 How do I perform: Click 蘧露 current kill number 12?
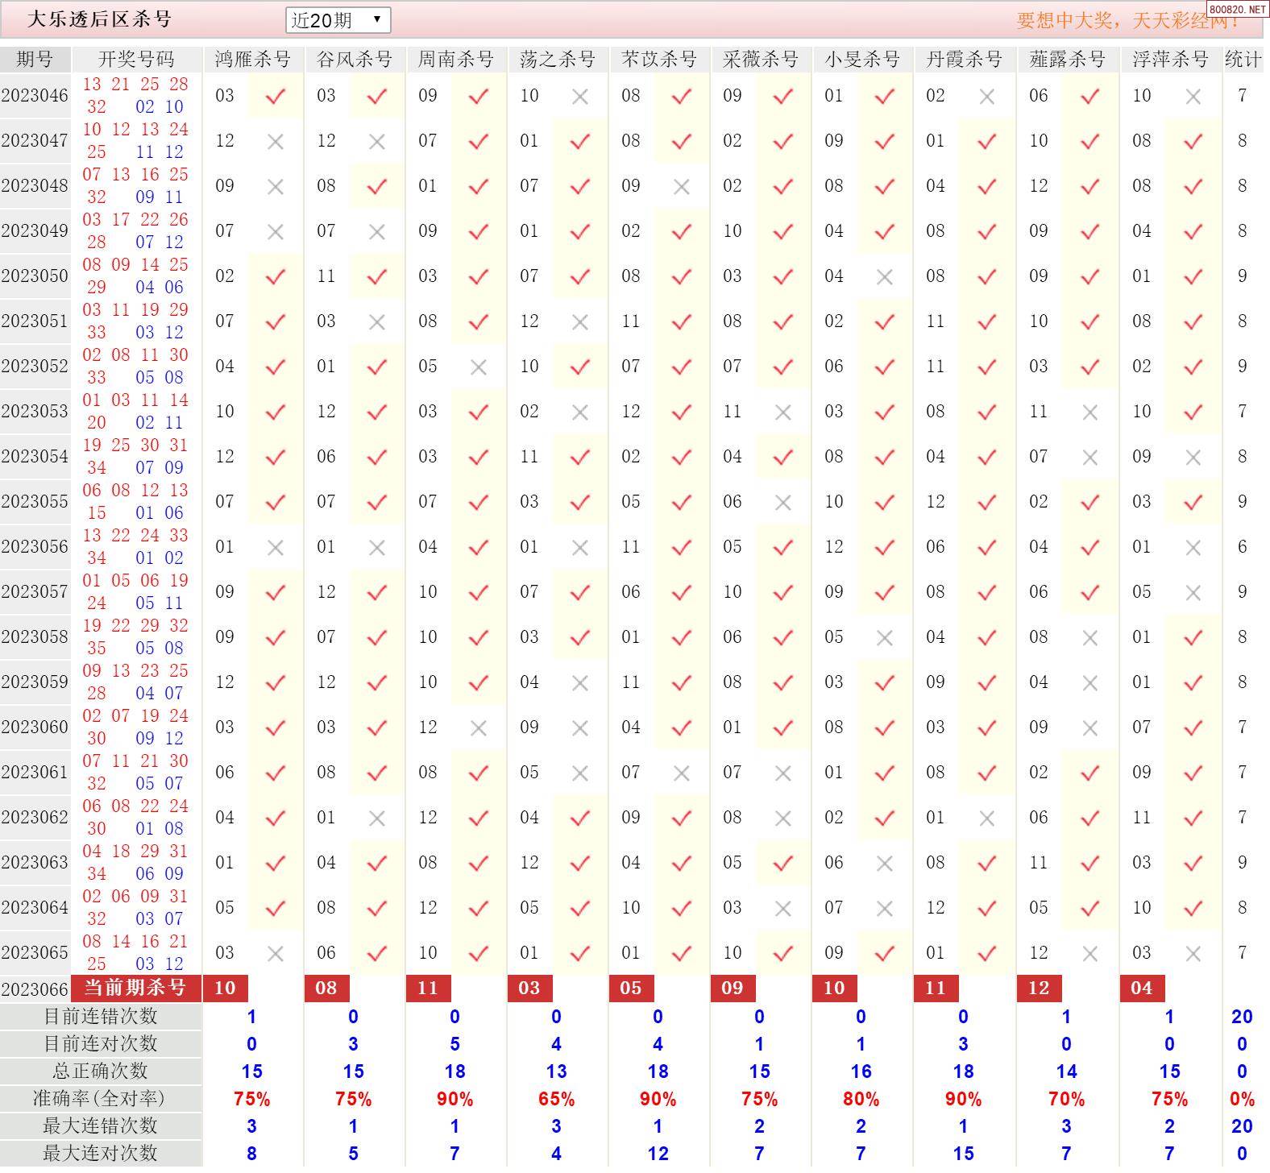[x=1040, y=988]
